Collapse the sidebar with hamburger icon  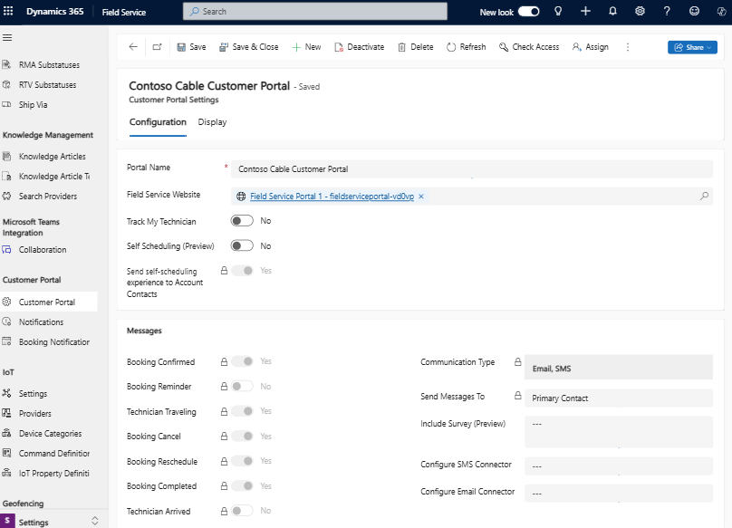point(7,38)
